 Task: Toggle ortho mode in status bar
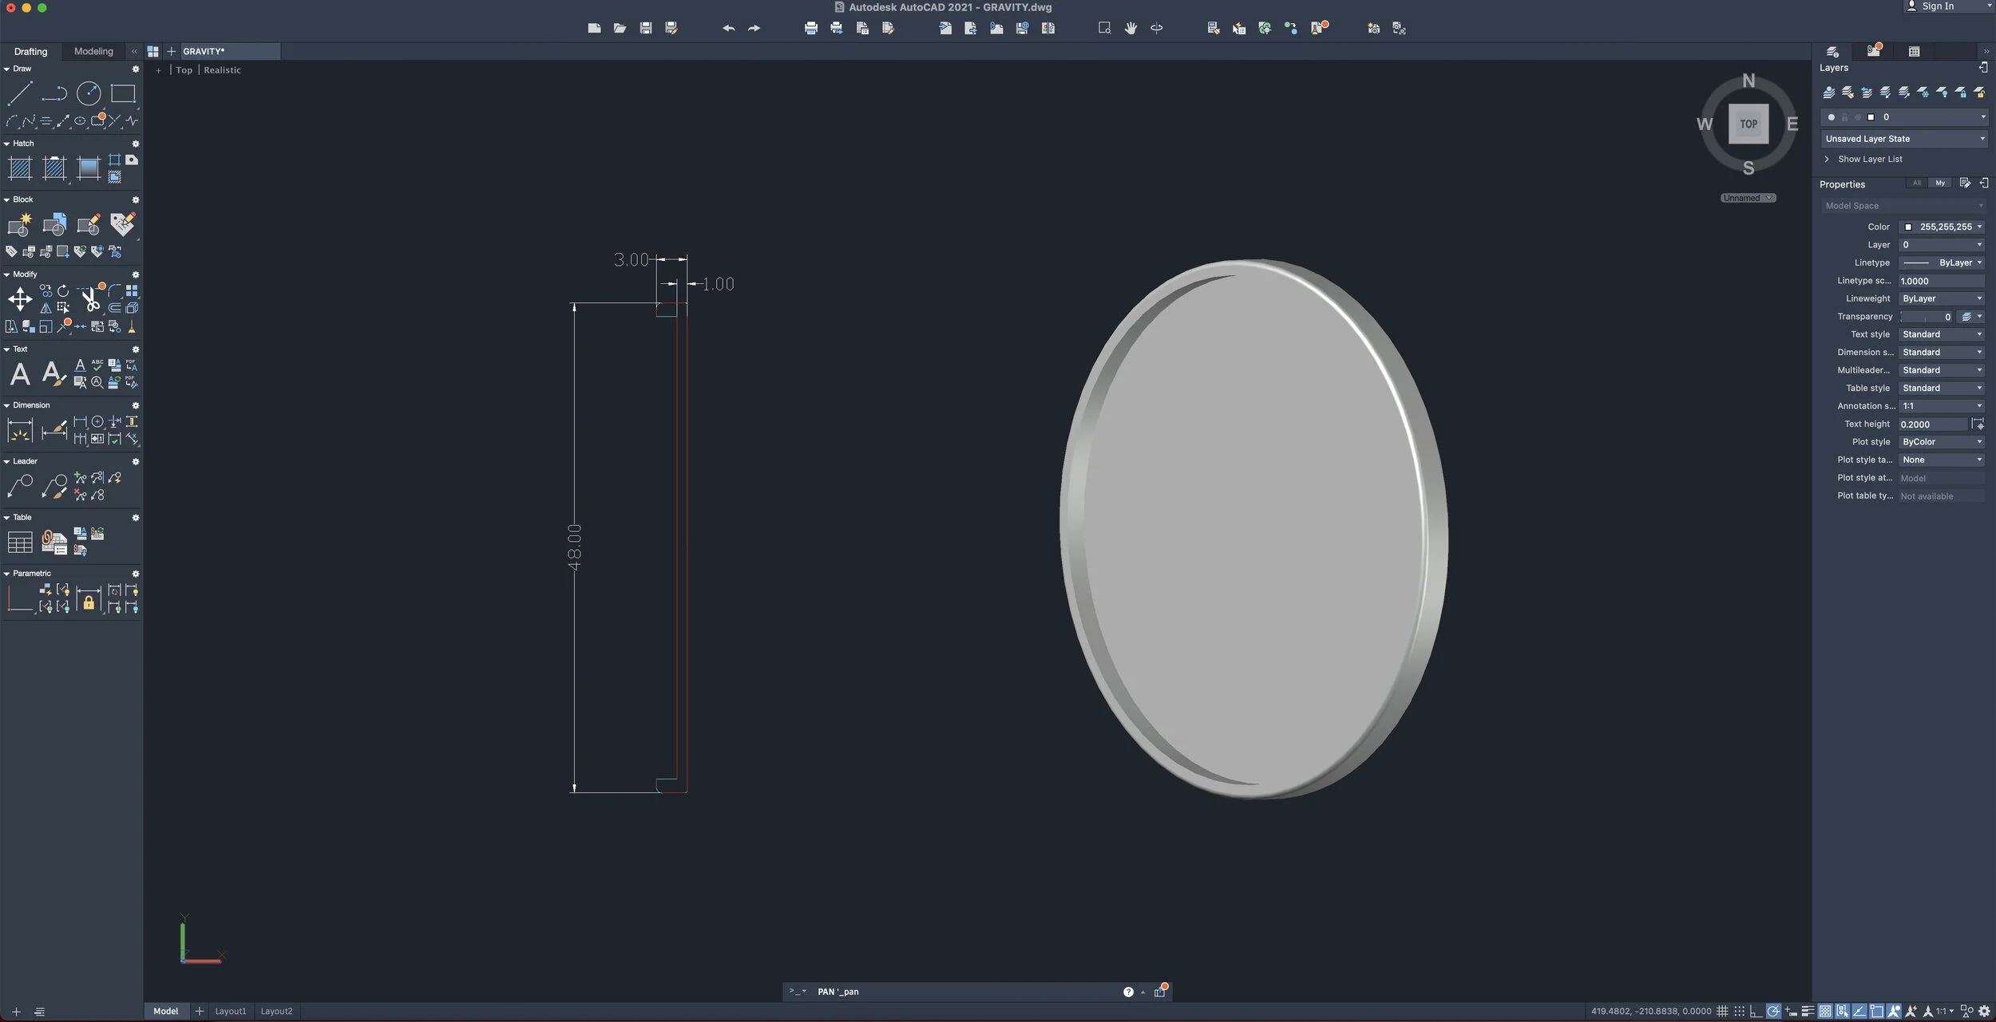(x=1755, y=1011)
